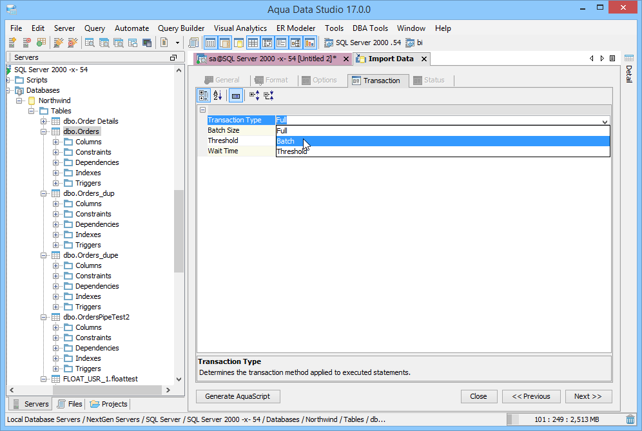Image resolution: width=642 pixels, height=431 pixels.
Task: Open the Query Builder menu
Action: [x=181, y=28]
